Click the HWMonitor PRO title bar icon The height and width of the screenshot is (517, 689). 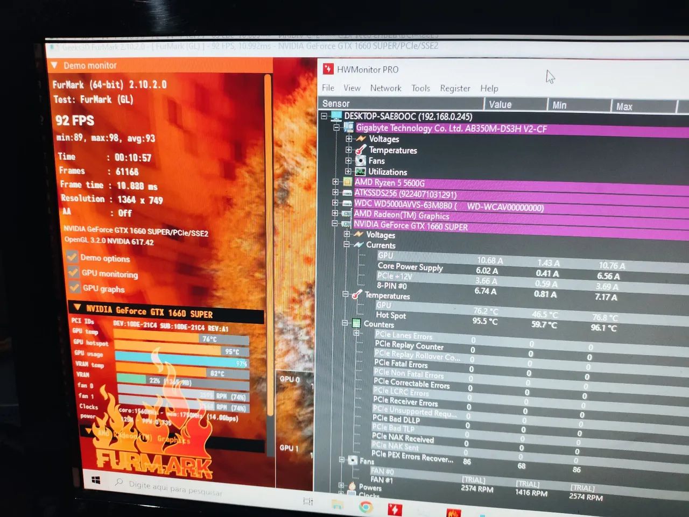(x=328, y=69)
